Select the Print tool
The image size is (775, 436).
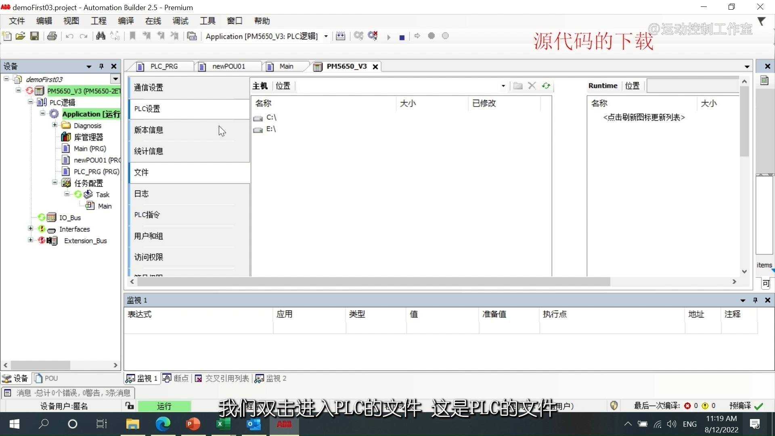pyautogui.click(x=52, y=36)
